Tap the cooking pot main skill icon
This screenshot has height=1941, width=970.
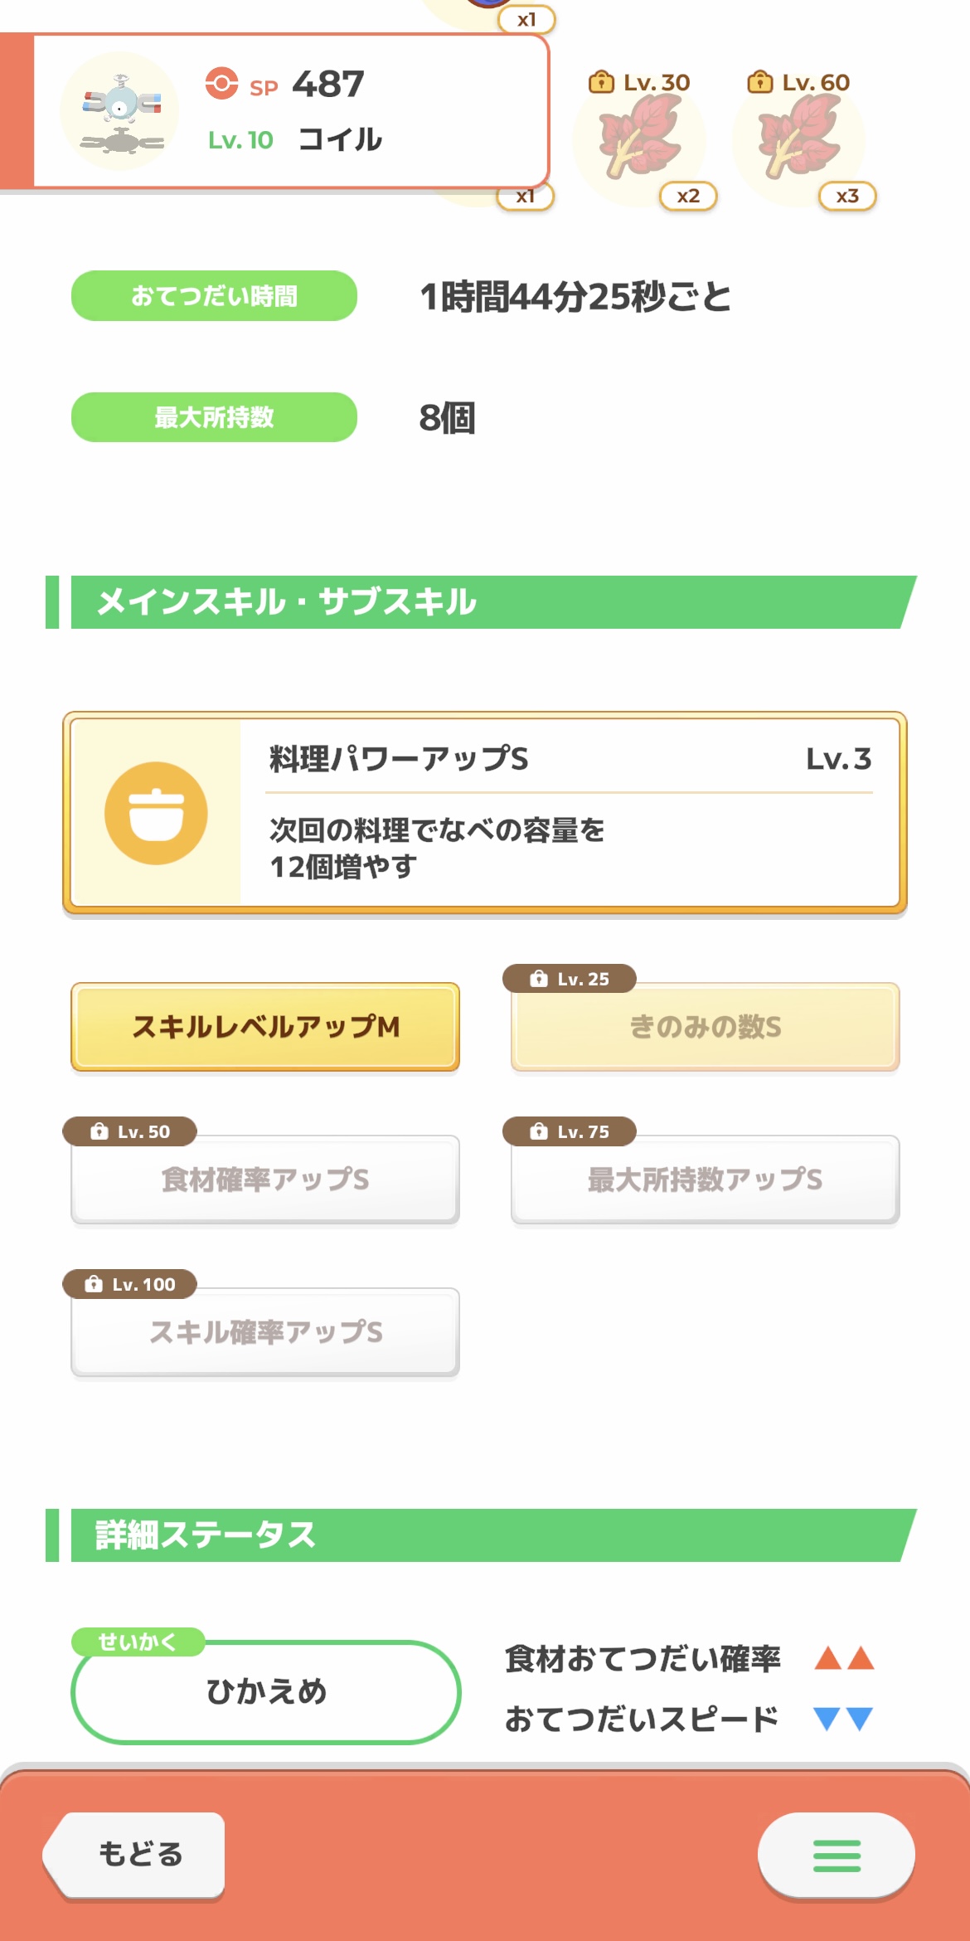pos(156,813)
